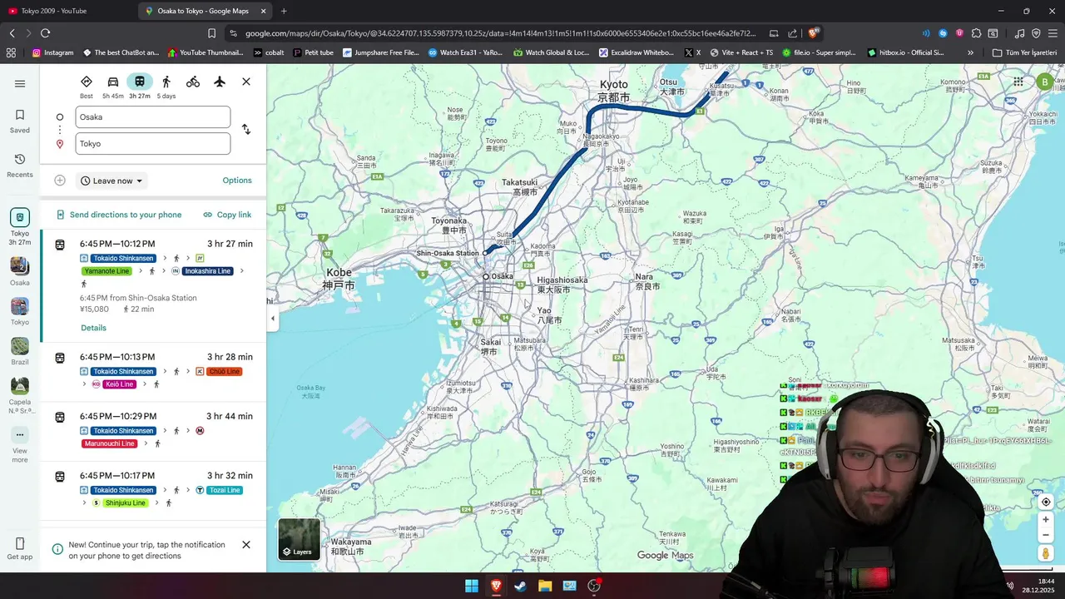Open the Leave now dropdown

point(111,181)
